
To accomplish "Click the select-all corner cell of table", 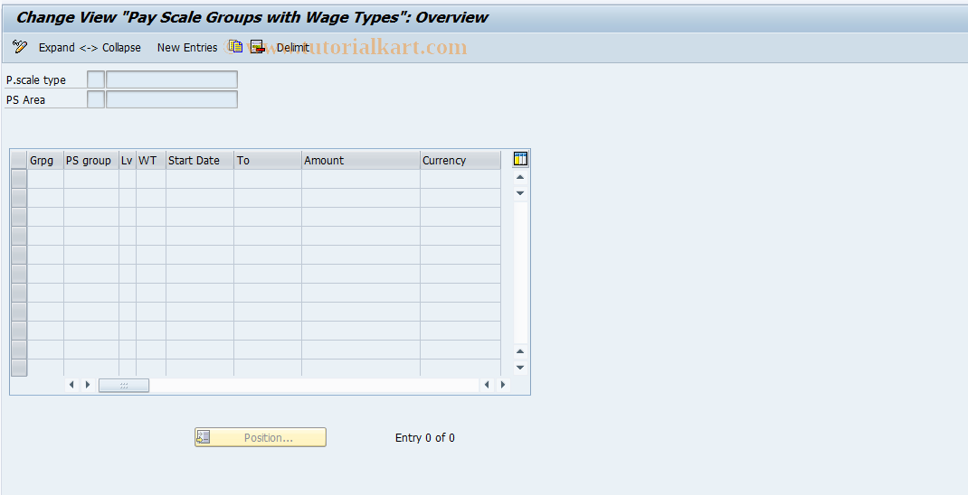I will click(19, 160).
